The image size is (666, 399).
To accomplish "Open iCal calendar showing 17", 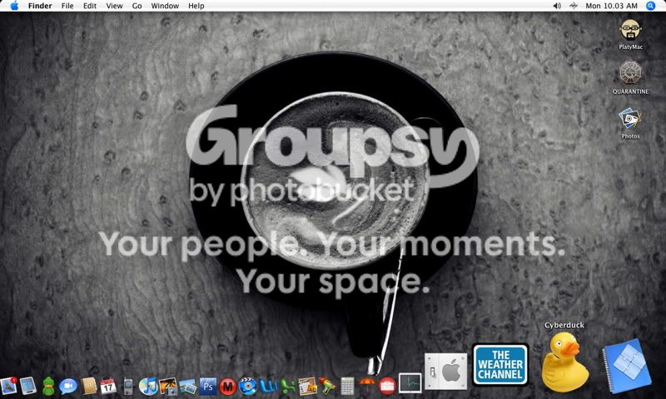I will tap(108, 387).
